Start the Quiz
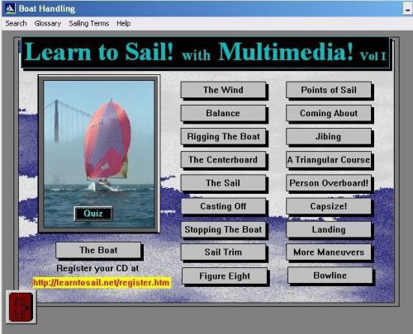413x334 pixels. 93,214
